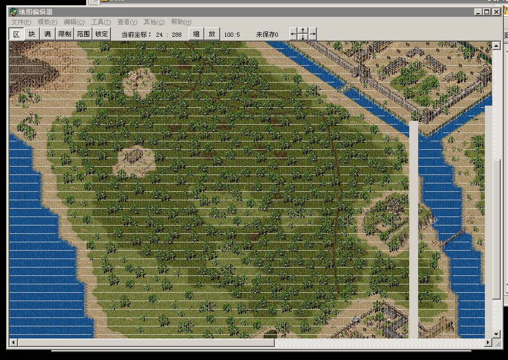Click horizontal scrollbar left arrow
This screenshot has height=360, width=508.
pos(13,342)
